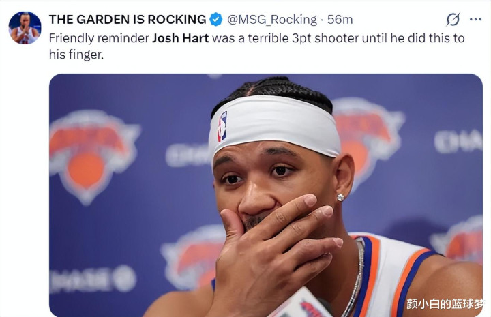Image resolution: width=491 pixels, height=317 pixels.
Task: Open the poster's round profile avatar
Action: coord(25,27)
